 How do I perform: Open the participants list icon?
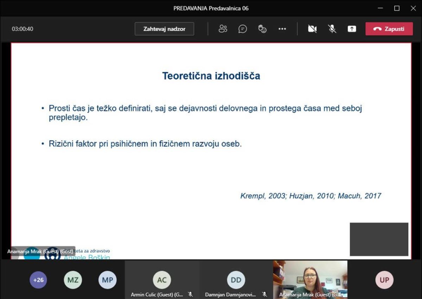pos(223,29)
